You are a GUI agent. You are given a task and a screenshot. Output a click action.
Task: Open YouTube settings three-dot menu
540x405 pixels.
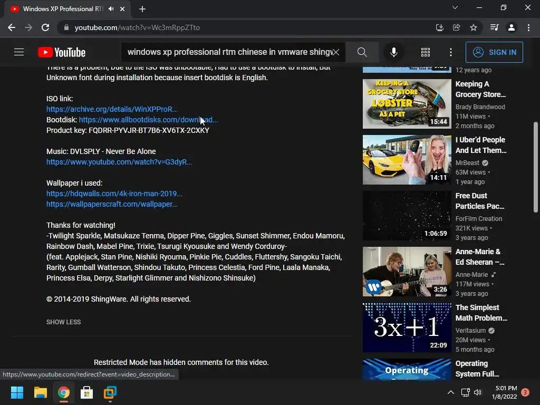click(x=451, y=52)
